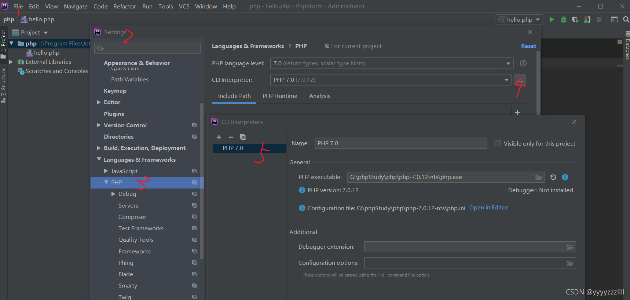
Task: Open the hello.php run configuration dropdown
Action: click(519, 19)
